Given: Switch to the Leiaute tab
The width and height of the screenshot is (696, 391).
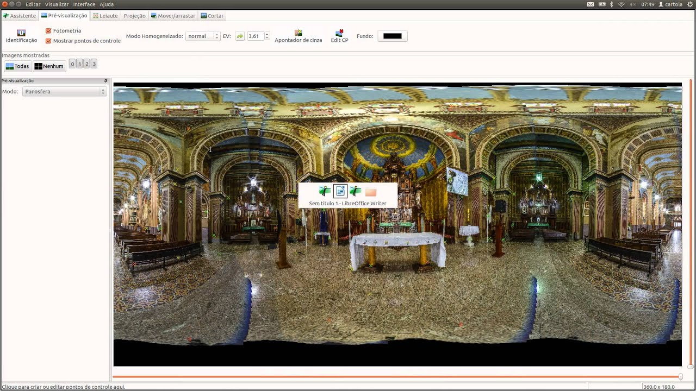Looking at the screenshot, I should pyautogui.click(x=105, y=16).
